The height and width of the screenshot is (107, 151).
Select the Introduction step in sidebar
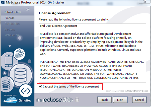click(13, 12)
